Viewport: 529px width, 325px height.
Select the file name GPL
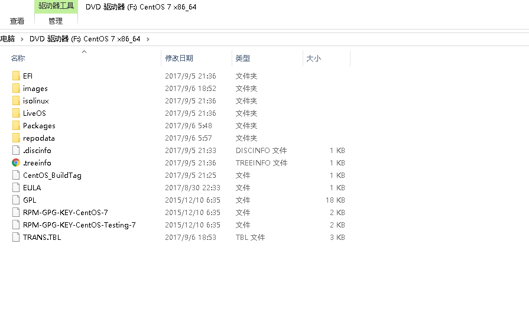point(30,200)
